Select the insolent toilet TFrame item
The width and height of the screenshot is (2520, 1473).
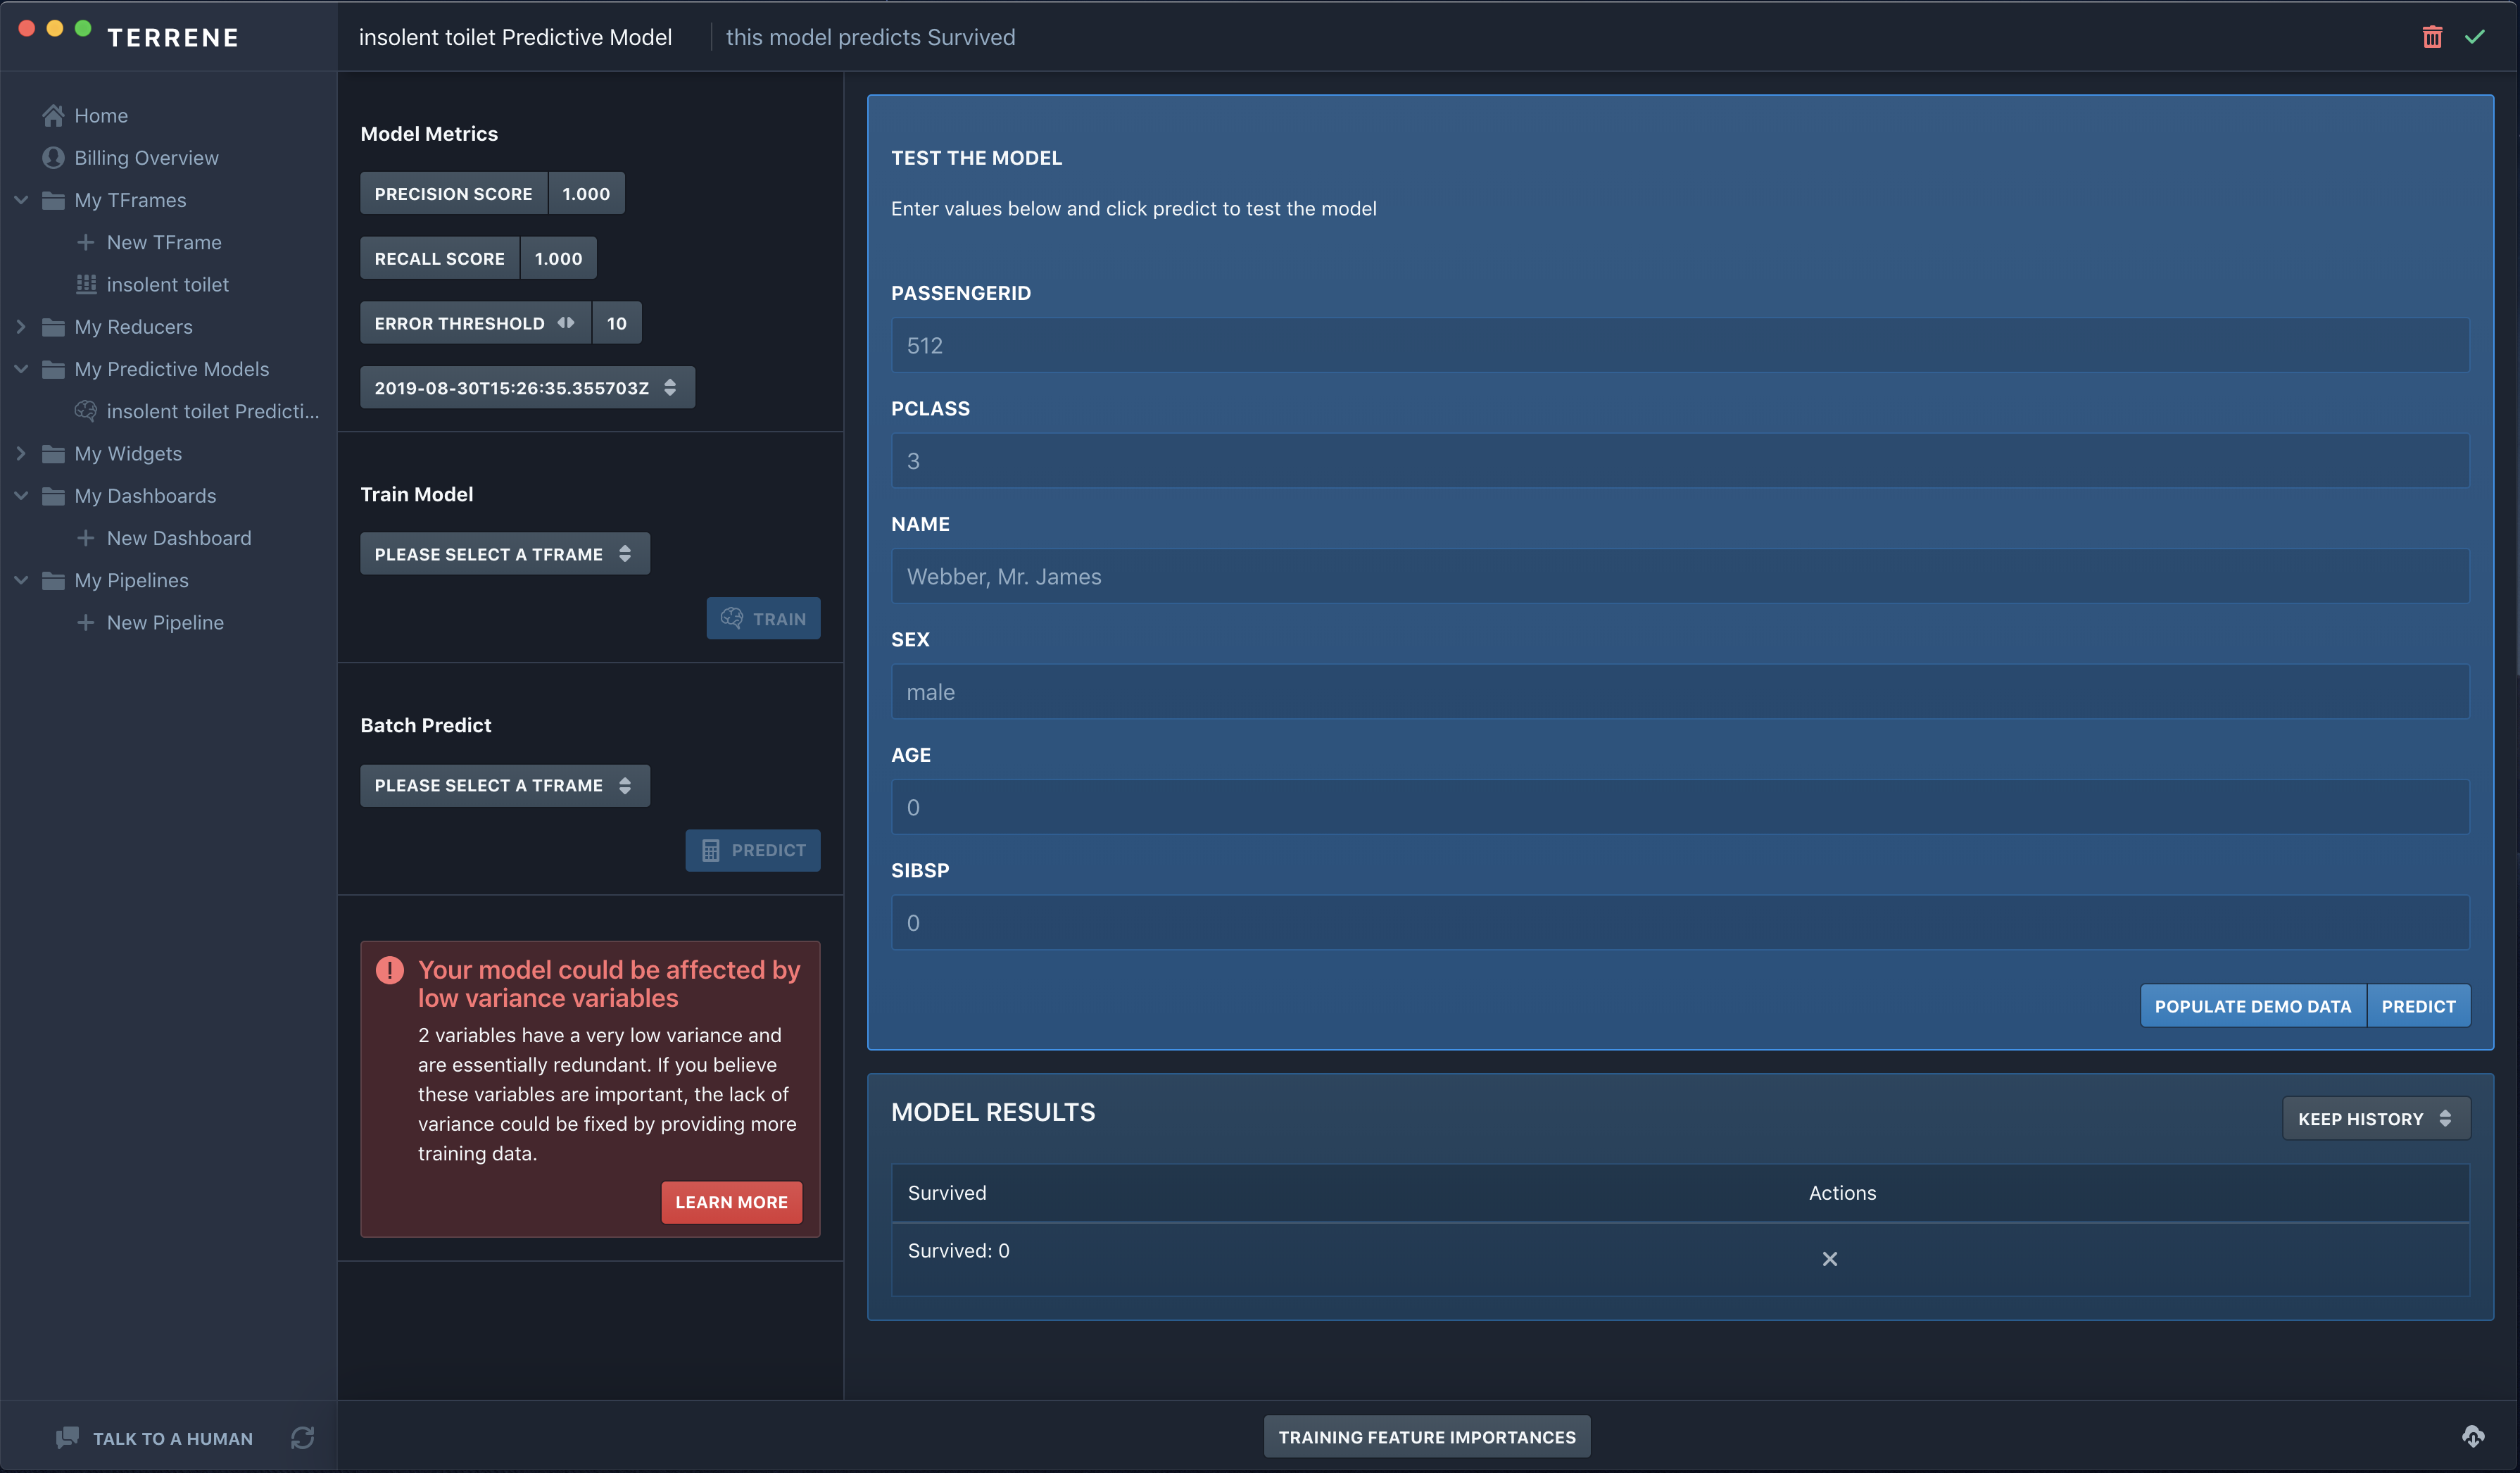[x=167, y=285]
